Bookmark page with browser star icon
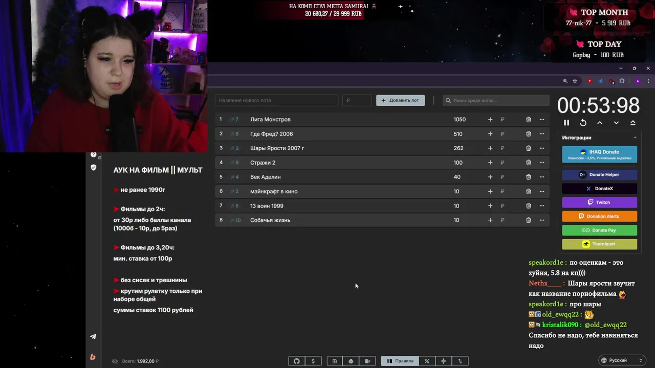Image resolution: width=655 pixels, height=368 pixels. [575, 81]
